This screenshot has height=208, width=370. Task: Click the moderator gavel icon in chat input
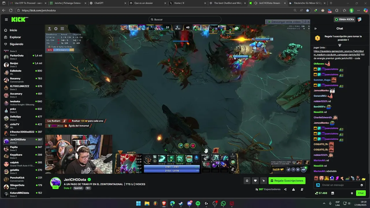(x=318, y=185)
